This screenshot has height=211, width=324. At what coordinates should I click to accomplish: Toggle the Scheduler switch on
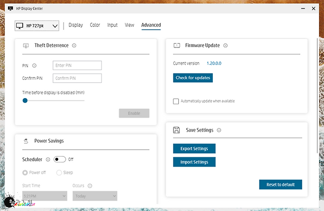tap(60, 159)
